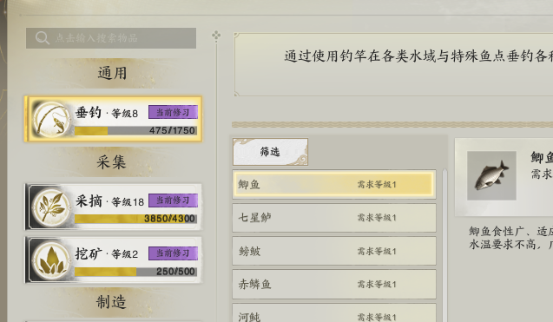
Task: Select the 七星鲈 list entry
Action: pyautogui.click(x=334, y=218)
